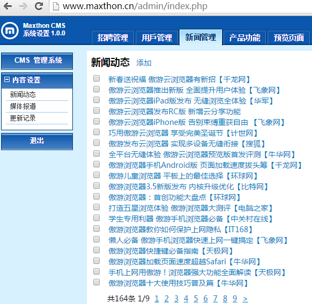Open article 学生专用利器【中关村在线】
The width and height of the screenshot is (312, 304).
[x=191, y=219]
